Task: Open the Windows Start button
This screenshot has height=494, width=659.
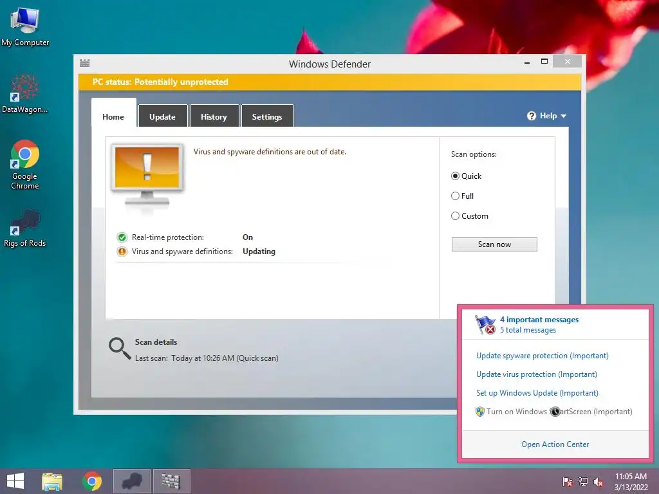Action: [x=15, y=481]
